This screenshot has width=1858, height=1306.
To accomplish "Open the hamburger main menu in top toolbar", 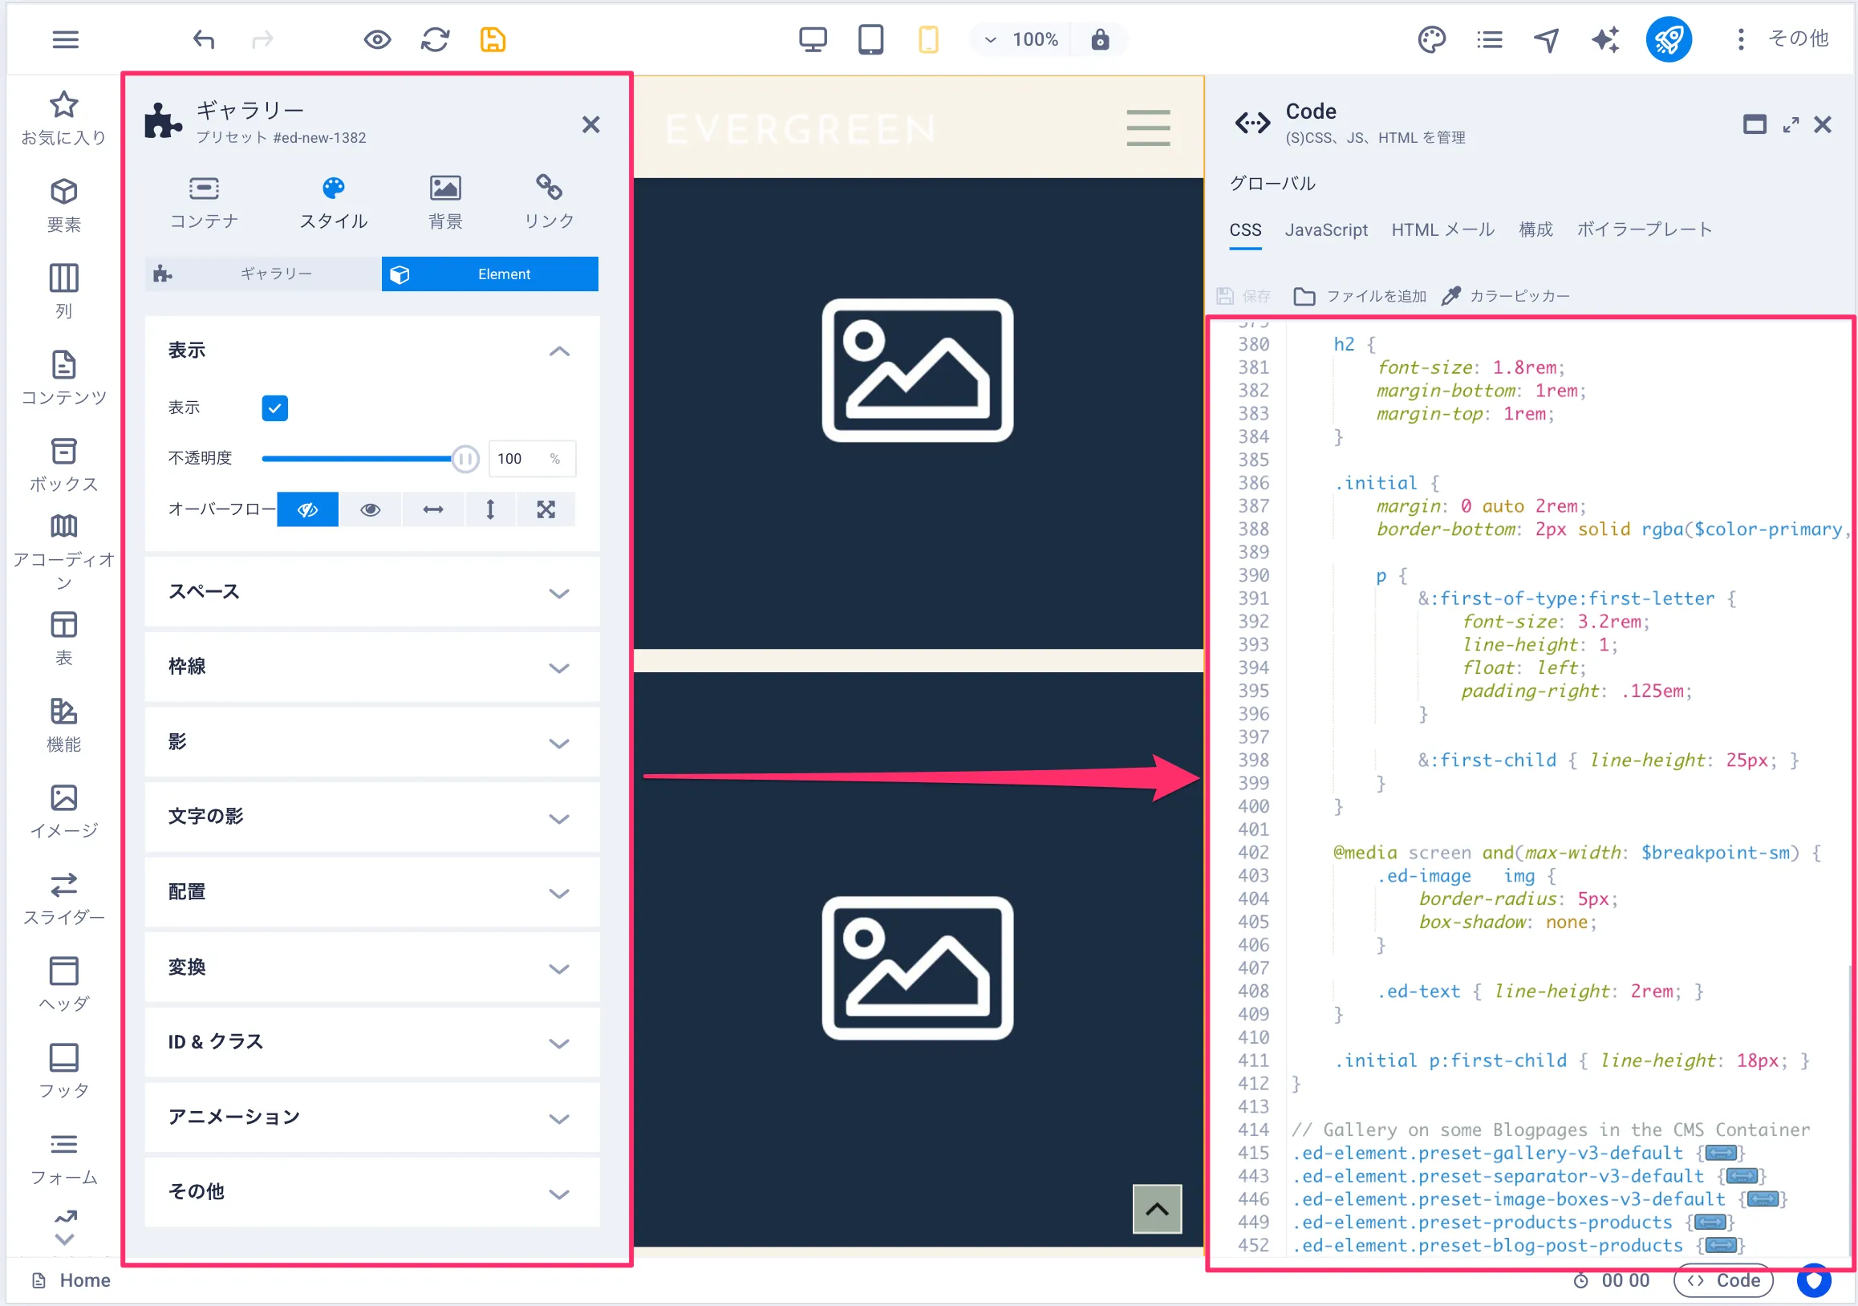I will pos(66,39).
